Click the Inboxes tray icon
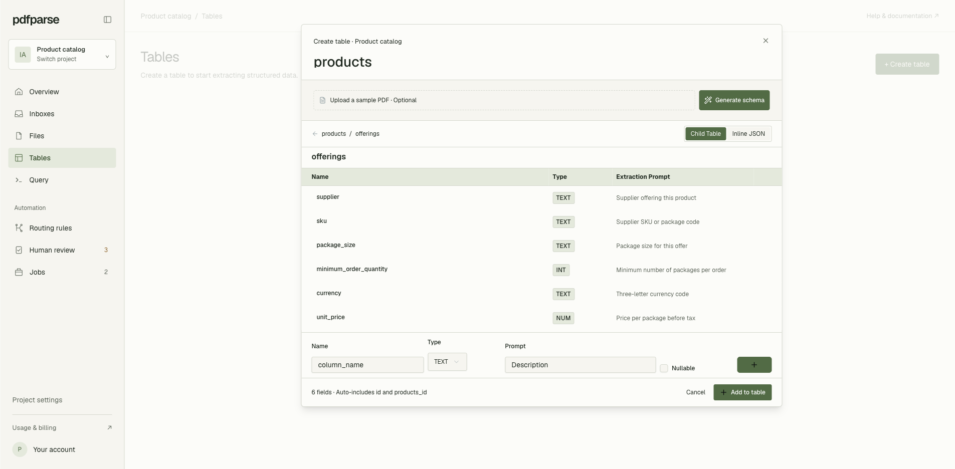955x469 pixels. click(19, 114)
